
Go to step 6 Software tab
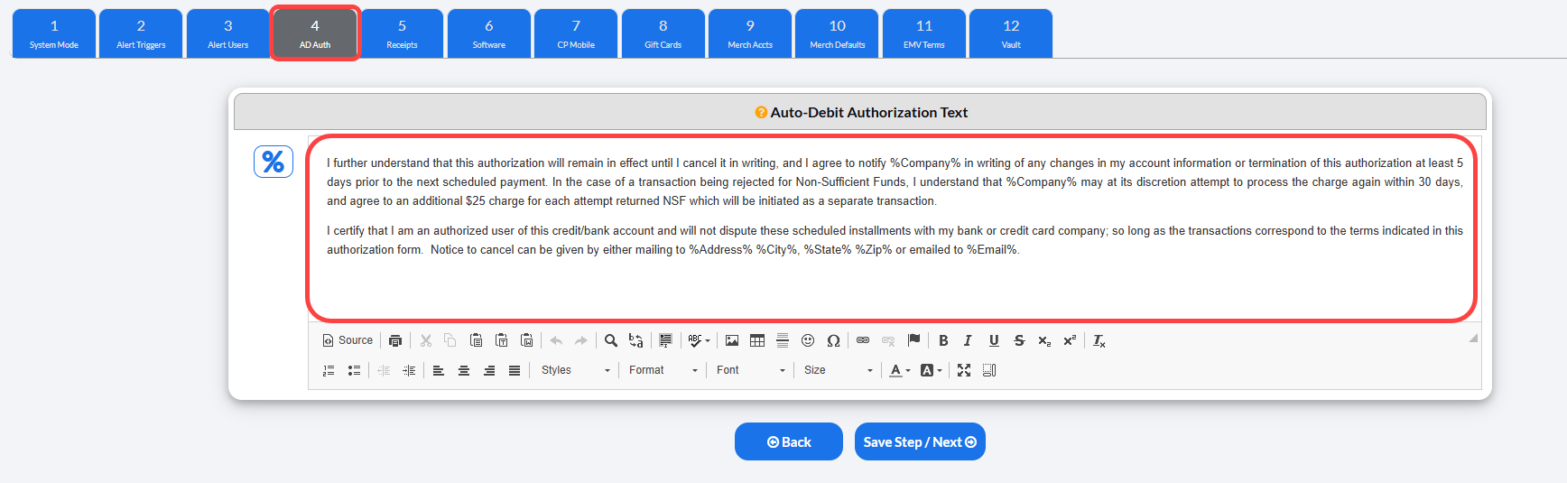(x=489, y=33)
